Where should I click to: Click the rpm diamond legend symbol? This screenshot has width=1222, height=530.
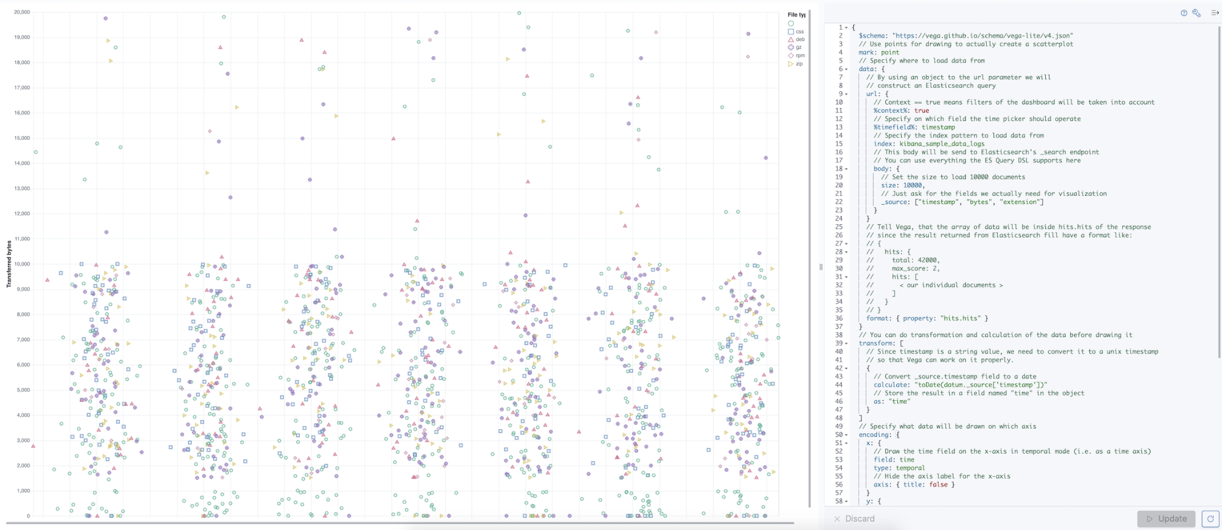tap(791, 56)
